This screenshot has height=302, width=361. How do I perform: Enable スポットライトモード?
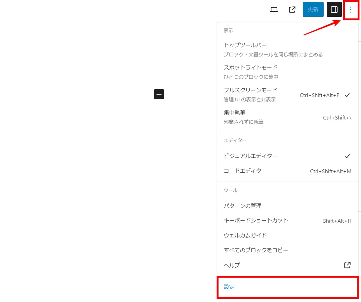[251, 67]
